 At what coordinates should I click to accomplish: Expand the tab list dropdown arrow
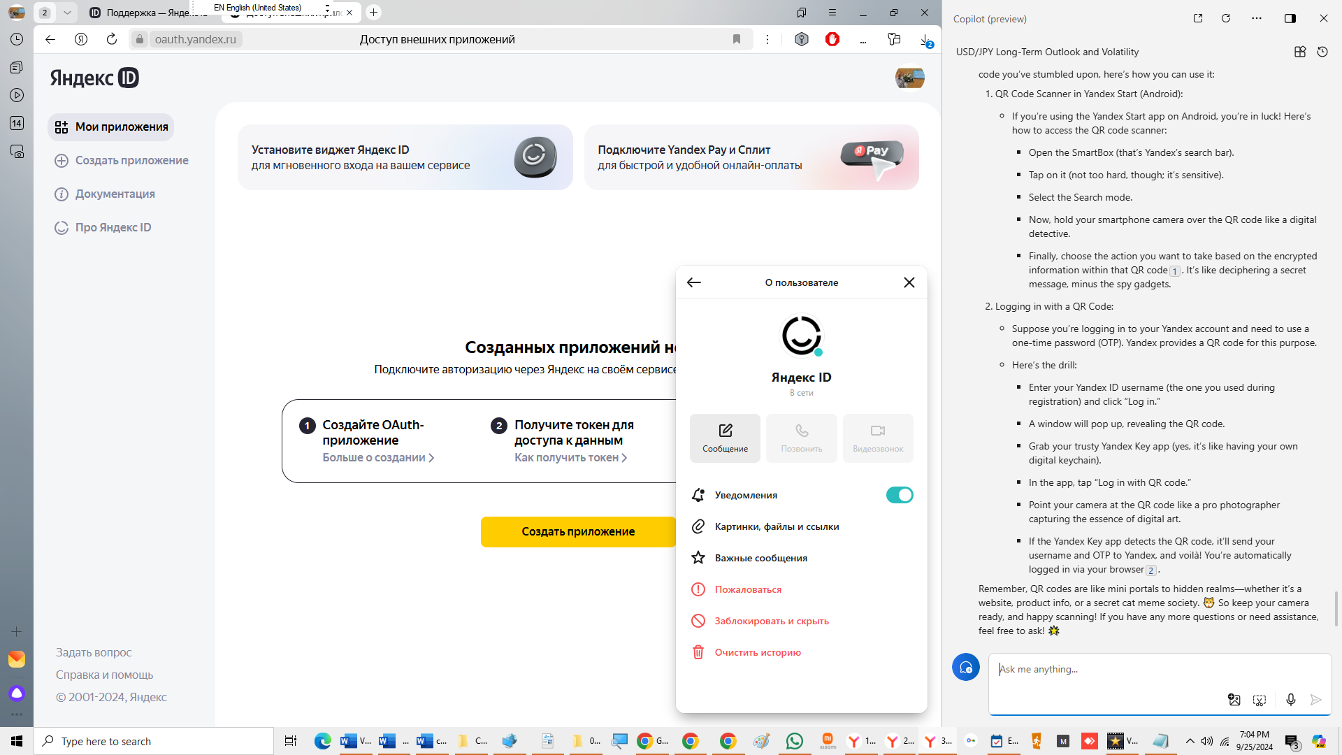point(67,13)
